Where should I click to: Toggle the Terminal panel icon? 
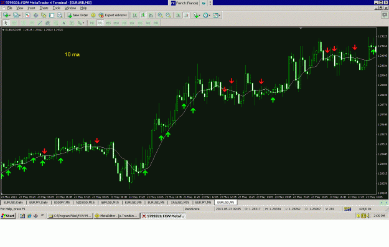52,15
